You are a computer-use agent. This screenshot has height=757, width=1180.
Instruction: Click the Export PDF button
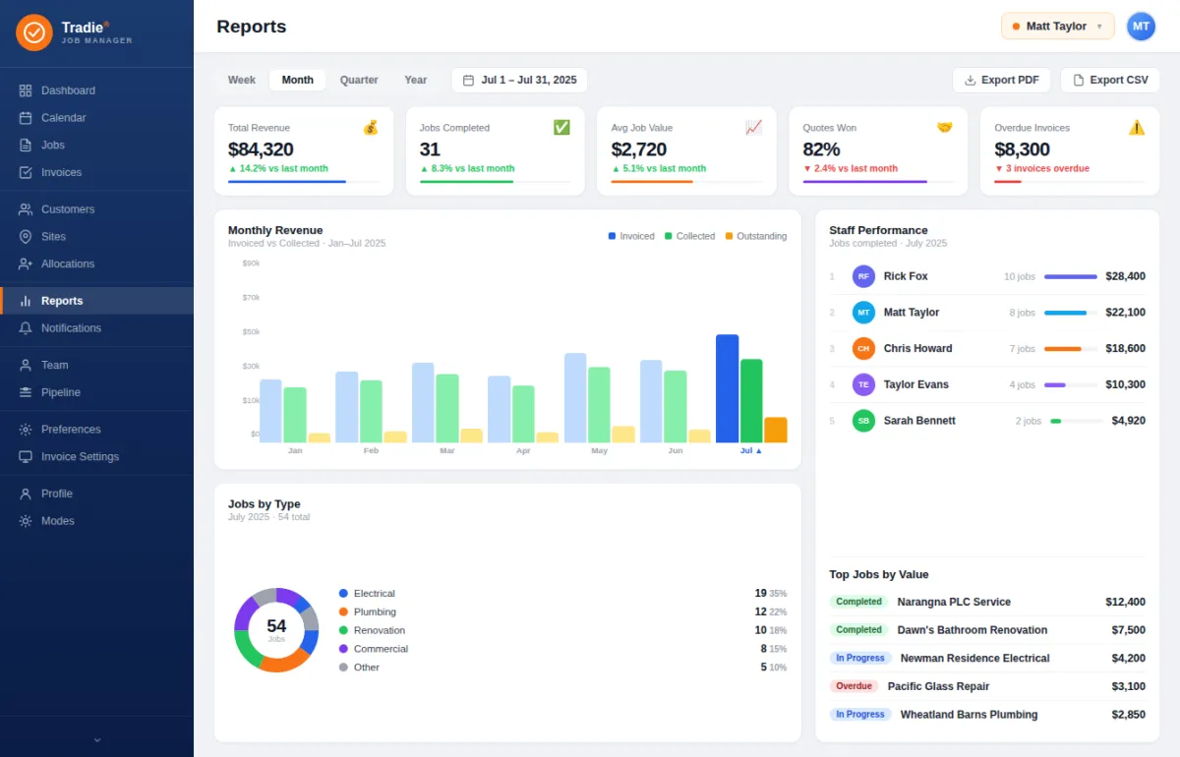pos(1001,81)
